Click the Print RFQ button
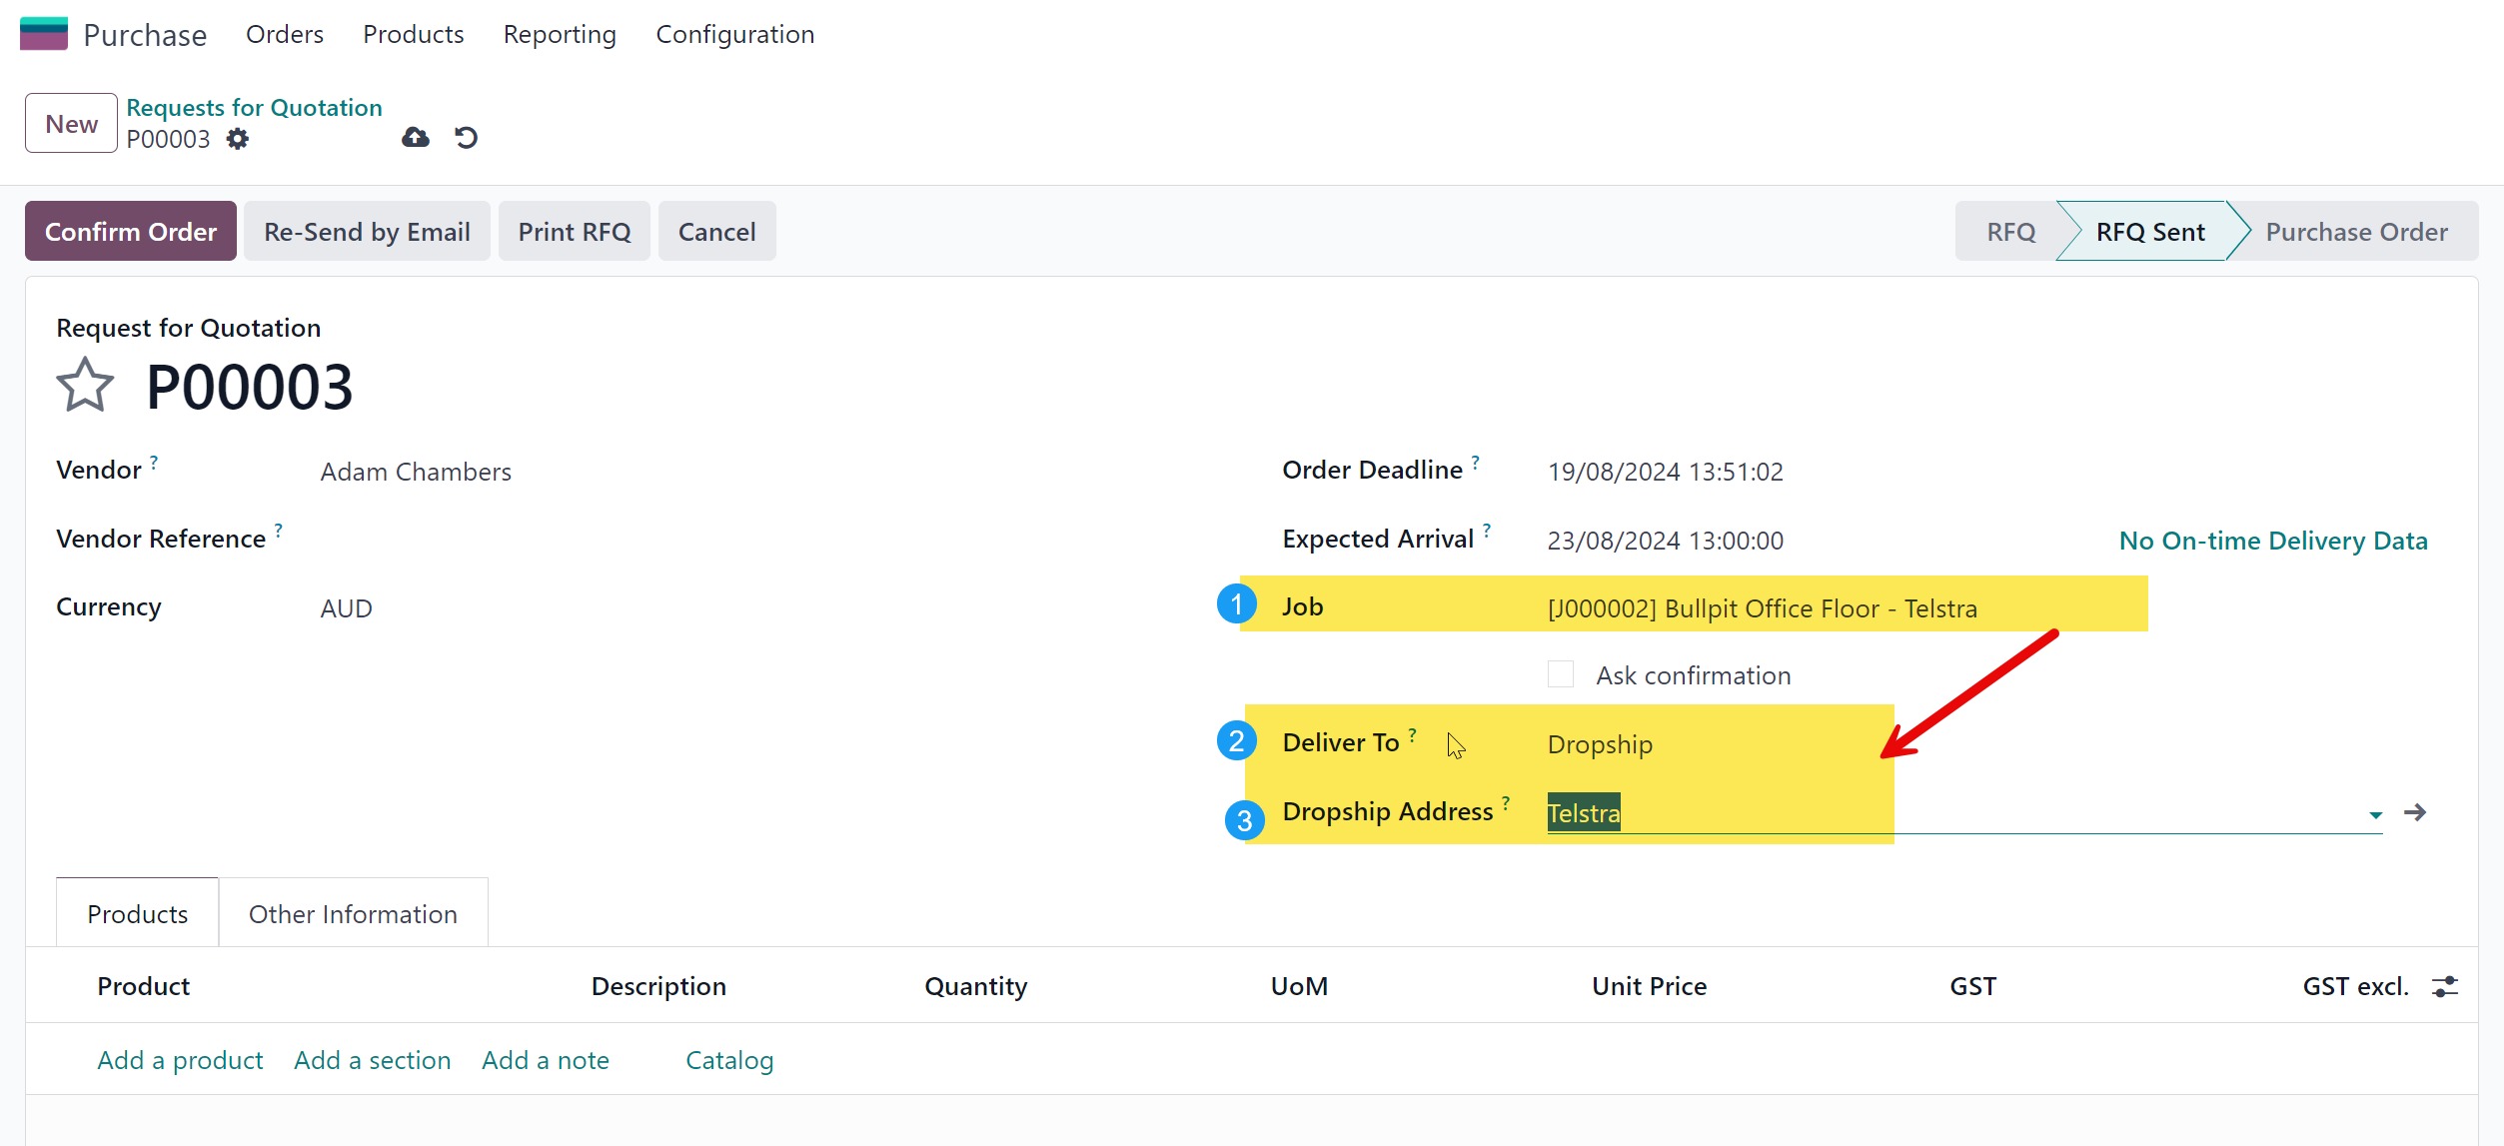The height and width of the screenshot is (1146, 2504). [574, 232]
